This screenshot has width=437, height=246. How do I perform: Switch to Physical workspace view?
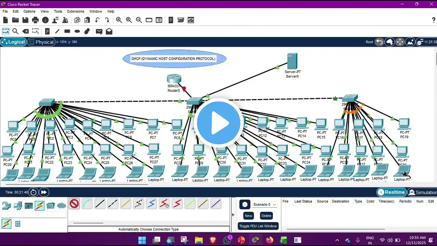[x=41, y=42]
